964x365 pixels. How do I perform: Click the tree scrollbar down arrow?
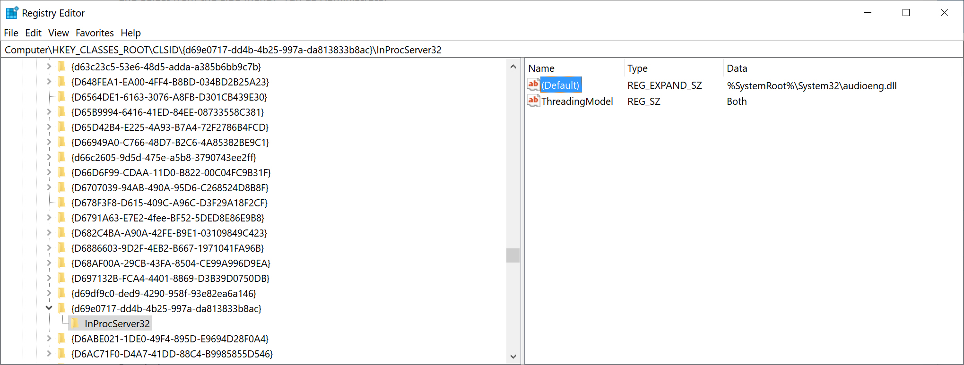pyautogui.click(x=513, y=357)
